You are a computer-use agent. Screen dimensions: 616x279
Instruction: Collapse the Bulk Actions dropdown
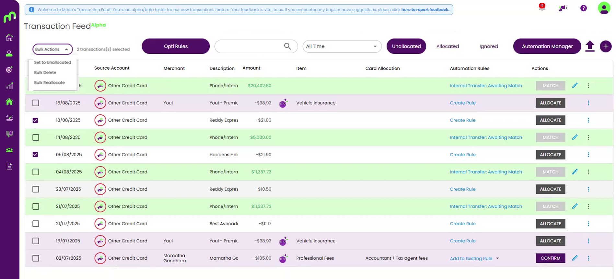point(52,49)
